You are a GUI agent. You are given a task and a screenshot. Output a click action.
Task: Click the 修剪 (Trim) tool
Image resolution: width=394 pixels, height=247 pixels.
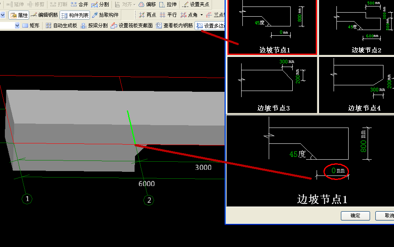pos(36,4)
